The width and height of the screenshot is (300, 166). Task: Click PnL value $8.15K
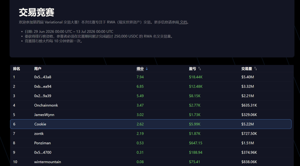click(x=195, y=96)
